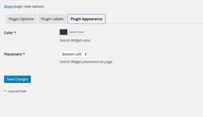The image size is (203, 117).
Task: Click the 'required fields' footnote
Action: [17, 91]
